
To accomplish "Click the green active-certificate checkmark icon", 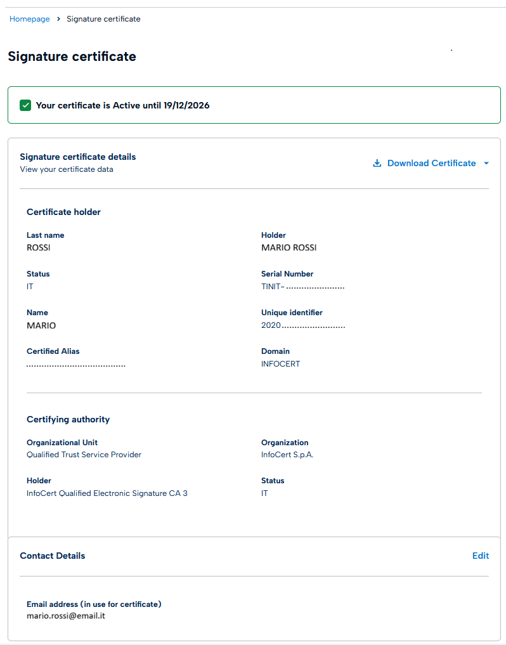I will point(25,105).
